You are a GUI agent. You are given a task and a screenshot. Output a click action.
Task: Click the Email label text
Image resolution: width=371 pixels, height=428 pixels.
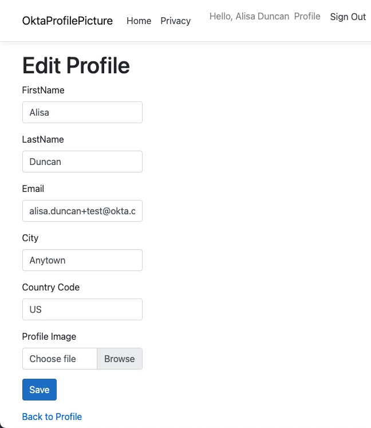point(33,189)
